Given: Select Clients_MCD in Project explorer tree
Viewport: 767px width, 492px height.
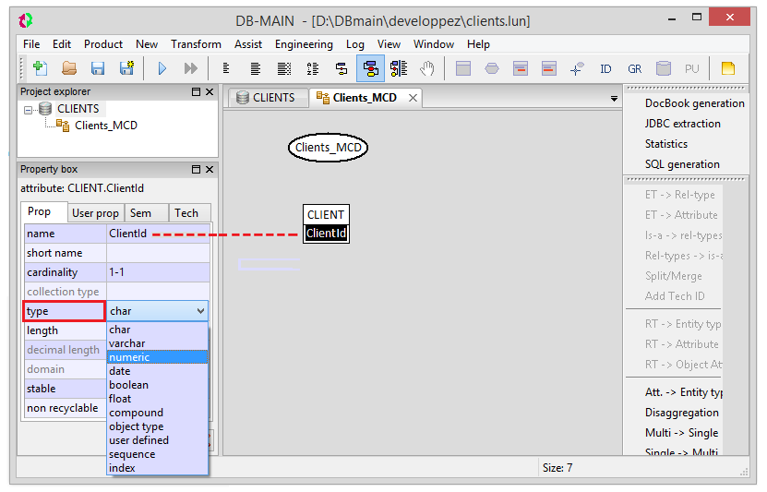Looking at the screenshot, I should click(105, 126).
